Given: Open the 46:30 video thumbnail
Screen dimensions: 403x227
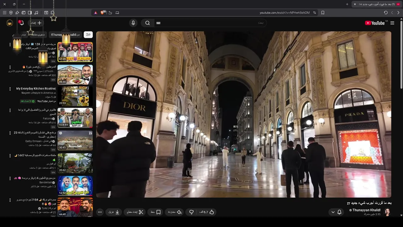Looking at the screenshot, I should coord(75,75).
